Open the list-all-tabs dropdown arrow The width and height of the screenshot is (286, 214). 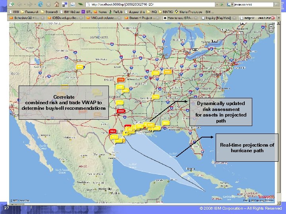[x=278, y=18]
